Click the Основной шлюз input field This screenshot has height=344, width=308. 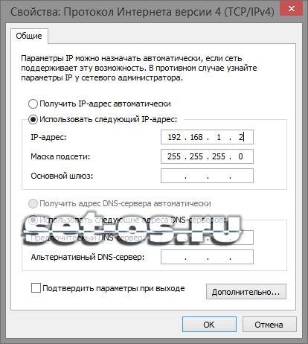pyautogui.click(x=207, y=176)
